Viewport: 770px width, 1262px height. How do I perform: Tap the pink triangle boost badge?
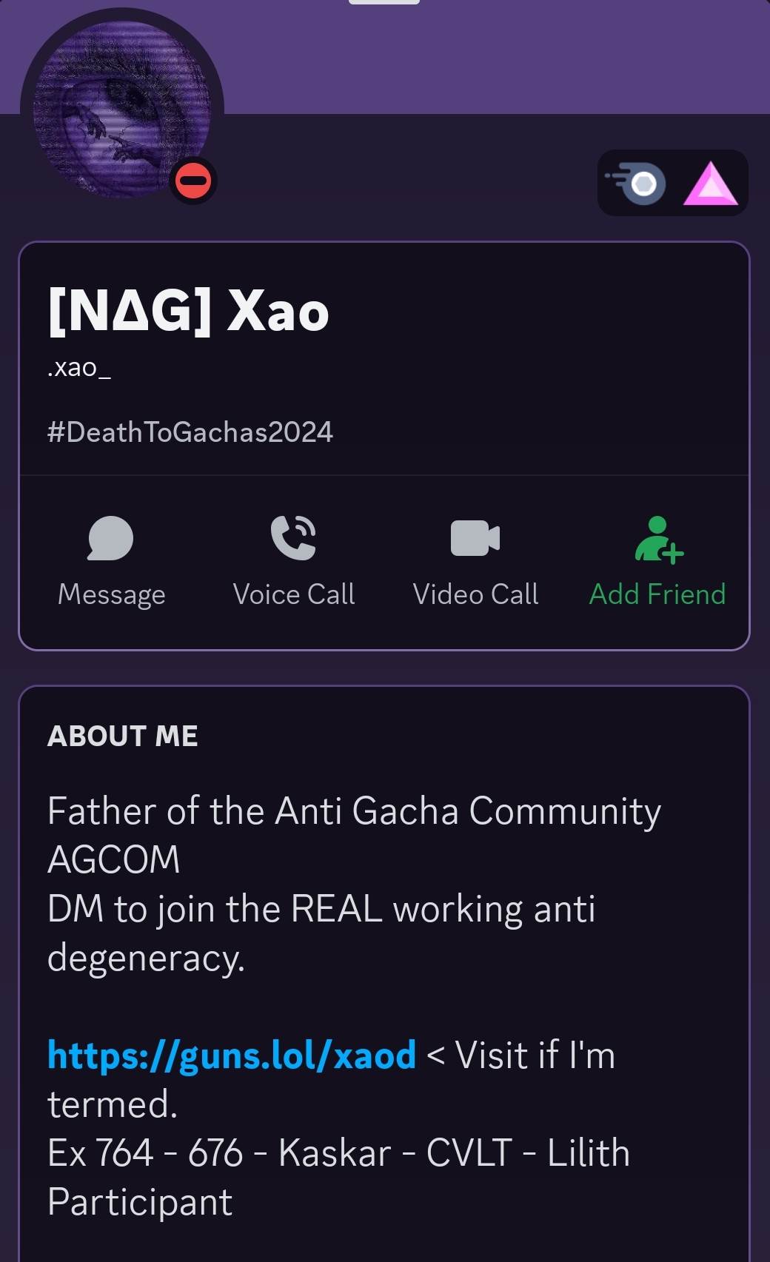[x=711, y=183]
